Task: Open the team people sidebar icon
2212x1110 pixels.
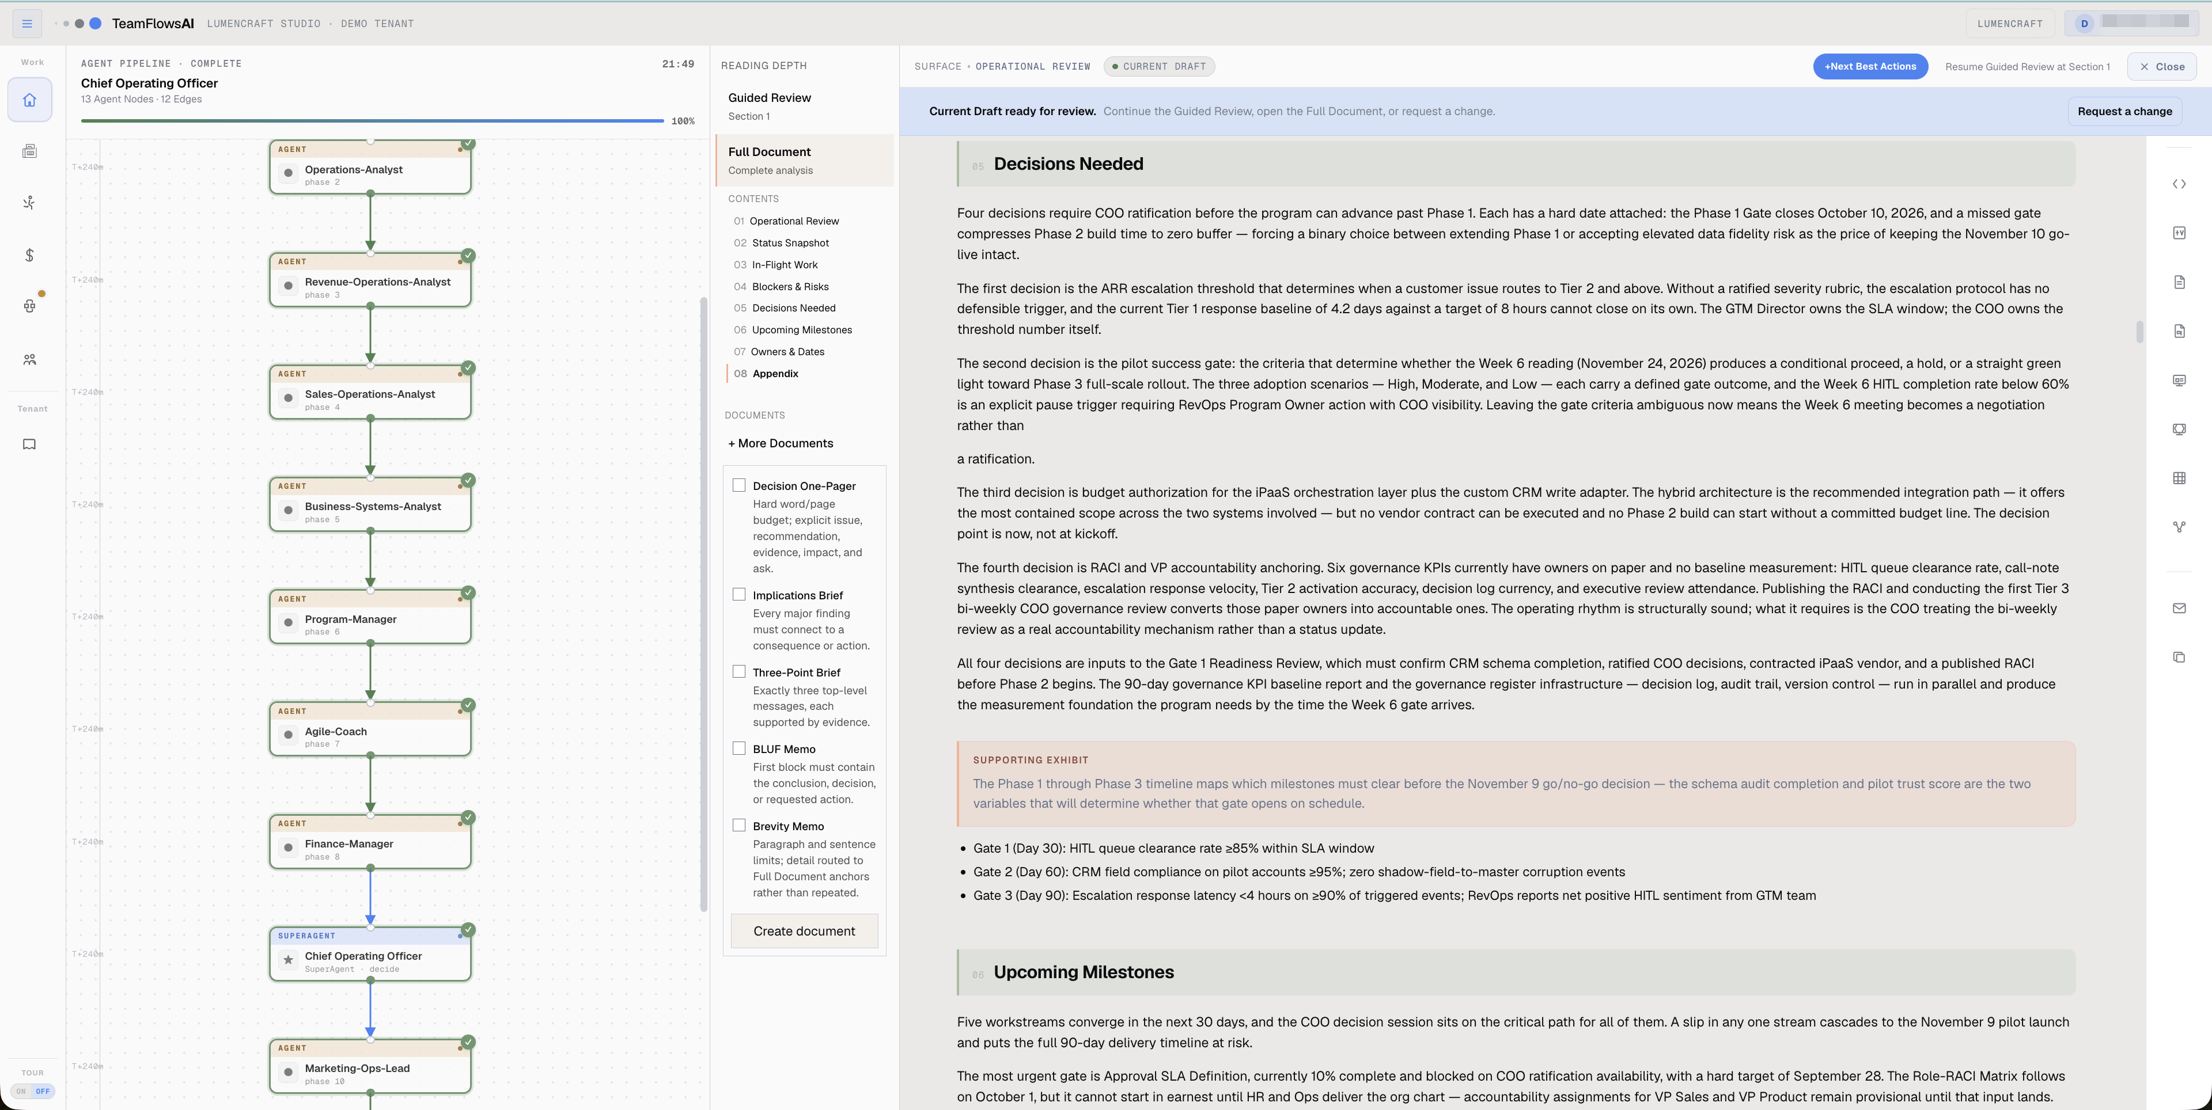Action: pyautogui.click(x=29, y=359)
